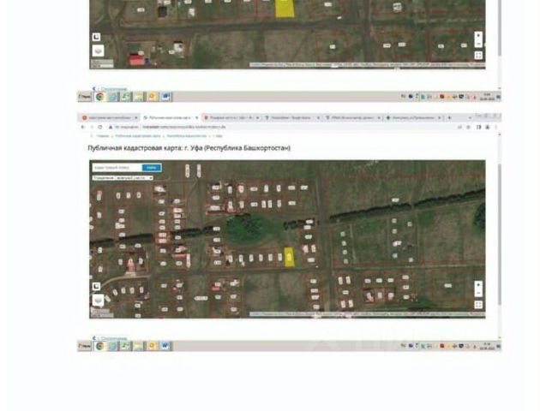540x411 pixels.
Task: Zoom out using minus on lower map
Action: 478,293
